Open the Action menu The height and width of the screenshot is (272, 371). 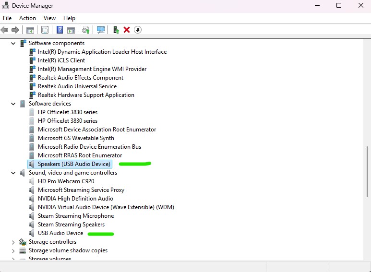coord(27,18)
